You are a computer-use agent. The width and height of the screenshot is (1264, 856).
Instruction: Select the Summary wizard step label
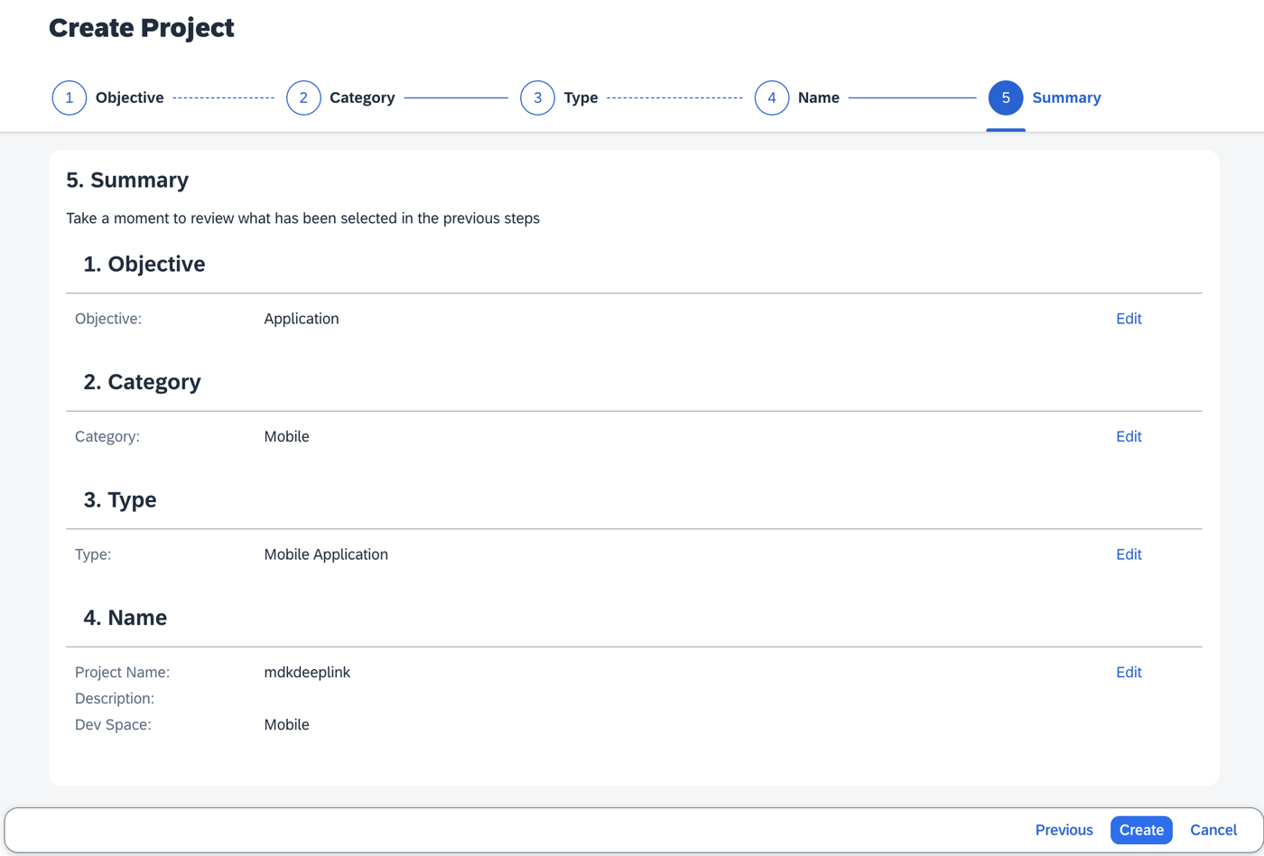coord(1066,98)
